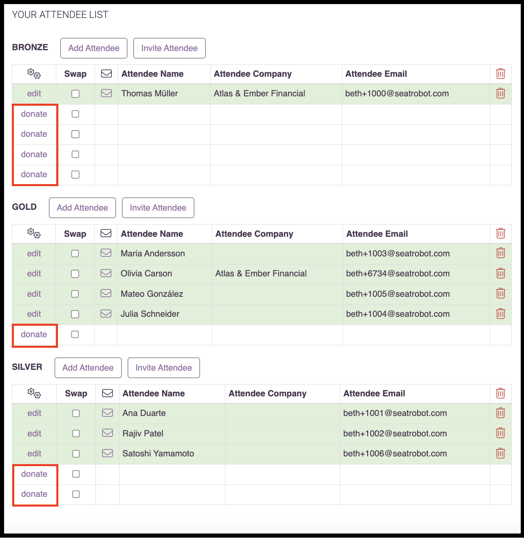
Task: Check the Swap box for Thomas Müller
Action: coord(75,94)
